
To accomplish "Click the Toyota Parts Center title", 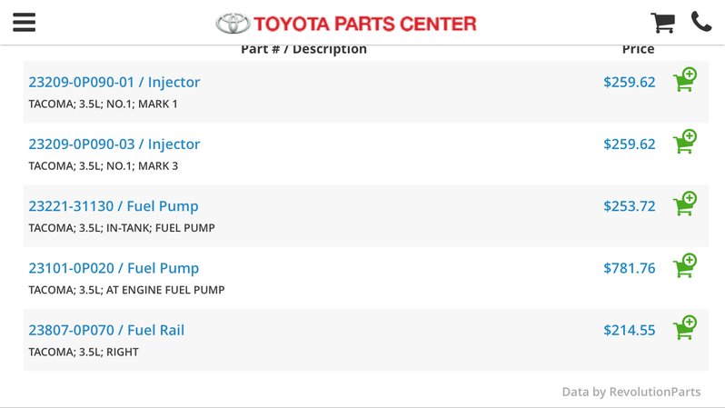I will click(x=365, y=24).
